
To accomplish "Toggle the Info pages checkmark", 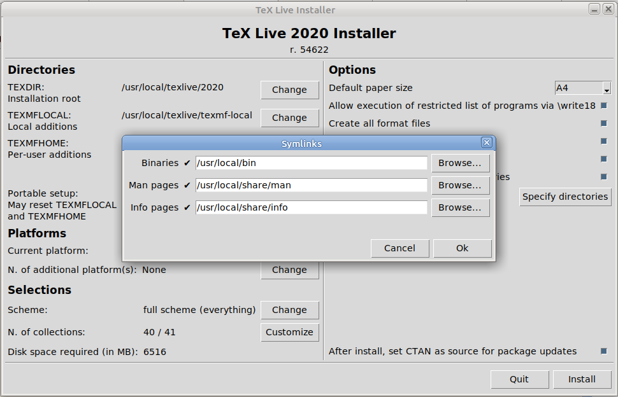I will (x=187, y=208).
